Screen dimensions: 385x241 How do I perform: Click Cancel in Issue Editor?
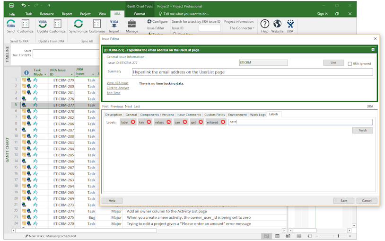tap(367, 201)
